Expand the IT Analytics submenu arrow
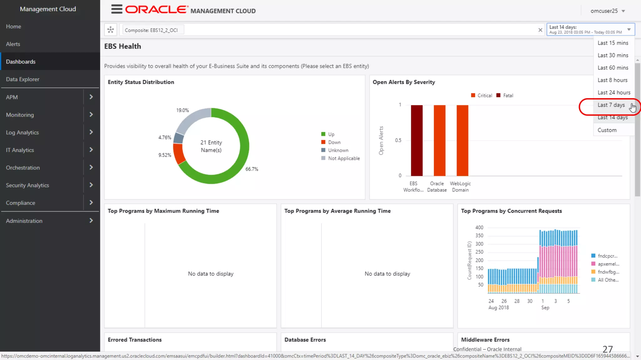This screenshot has width=641, height=360. pyautogui.click(x=91, y=150)
